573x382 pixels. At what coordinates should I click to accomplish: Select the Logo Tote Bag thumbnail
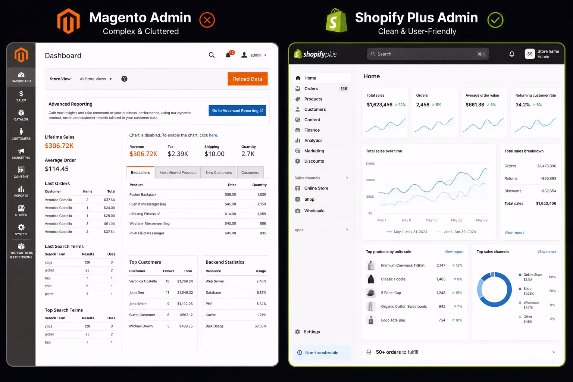(371, 320)
